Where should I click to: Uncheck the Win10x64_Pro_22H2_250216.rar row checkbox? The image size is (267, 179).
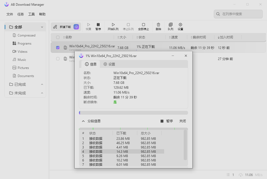(58, 48)
